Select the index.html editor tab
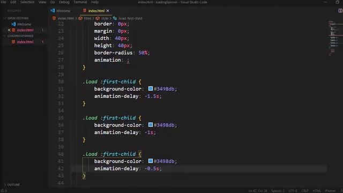The width and height of the screenshot is (343, 193). pos(96,11)
